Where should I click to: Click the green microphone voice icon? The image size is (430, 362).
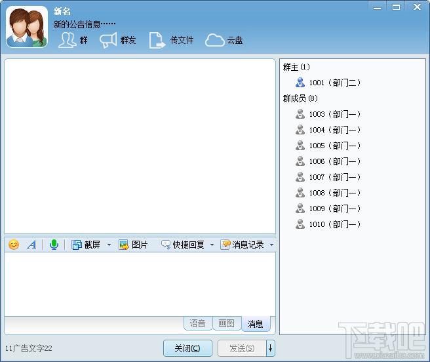pyautogui.click(x=54, y=244)
